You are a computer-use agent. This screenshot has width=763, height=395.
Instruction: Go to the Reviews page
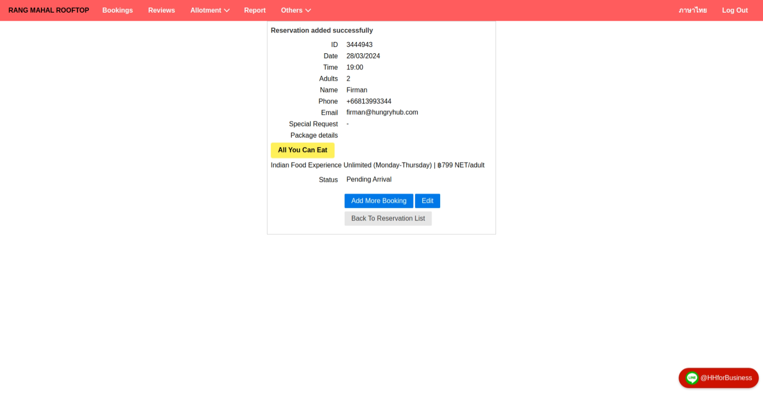[161, 10]
